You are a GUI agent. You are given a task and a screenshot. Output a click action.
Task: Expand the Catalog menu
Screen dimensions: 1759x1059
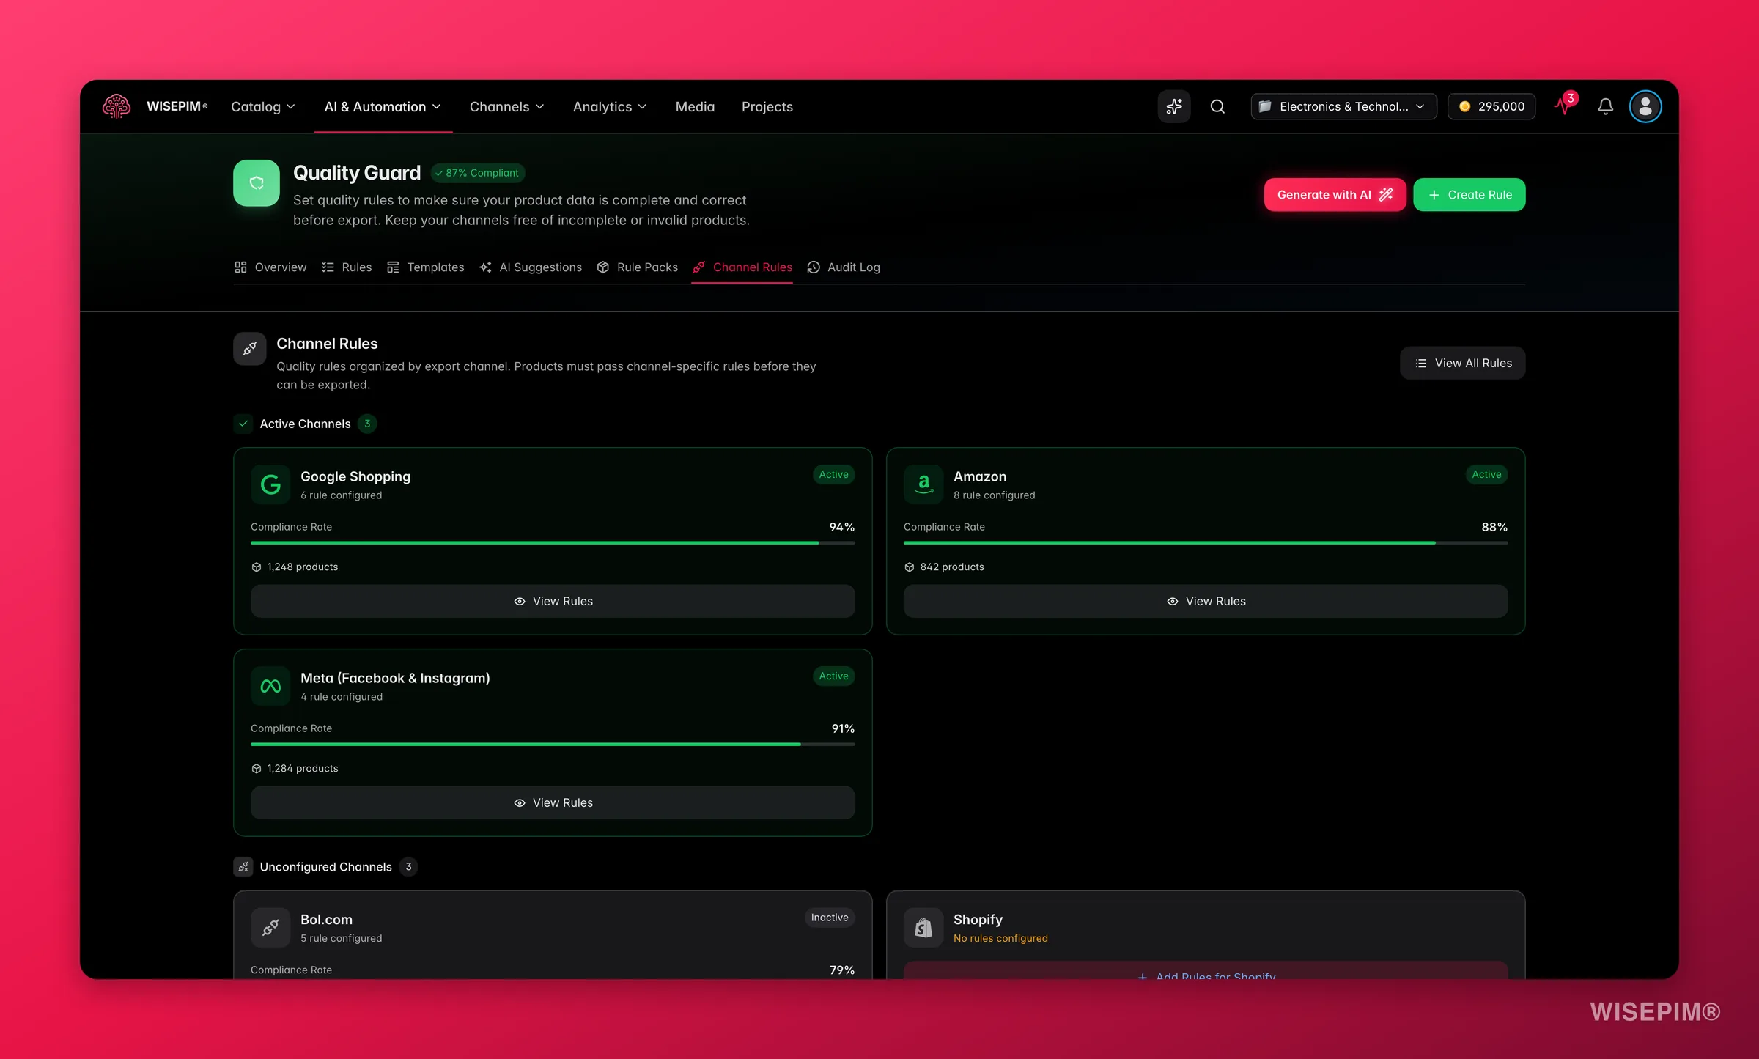tap(263, 107)
